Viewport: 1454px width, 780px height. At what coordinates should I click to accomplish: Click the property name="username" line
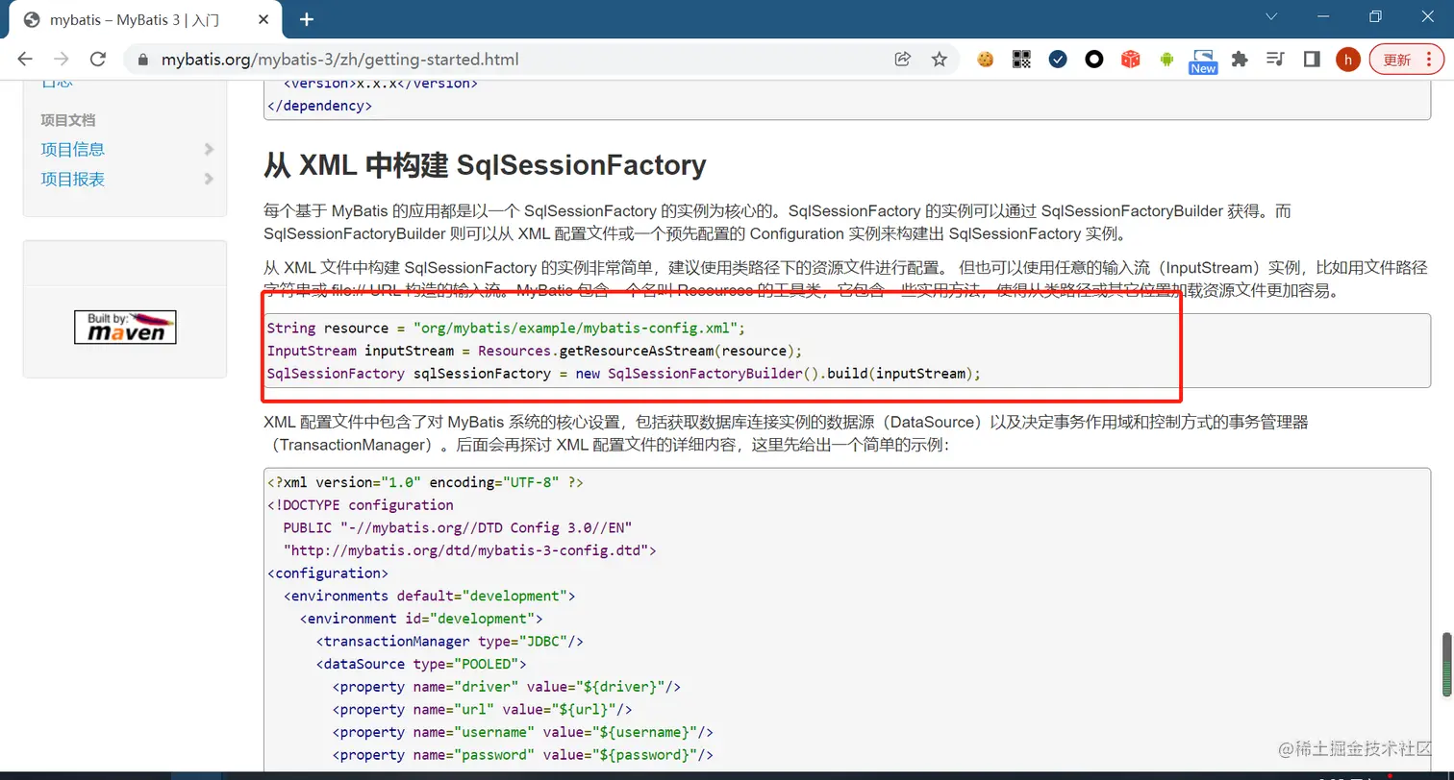click(522, 732)
